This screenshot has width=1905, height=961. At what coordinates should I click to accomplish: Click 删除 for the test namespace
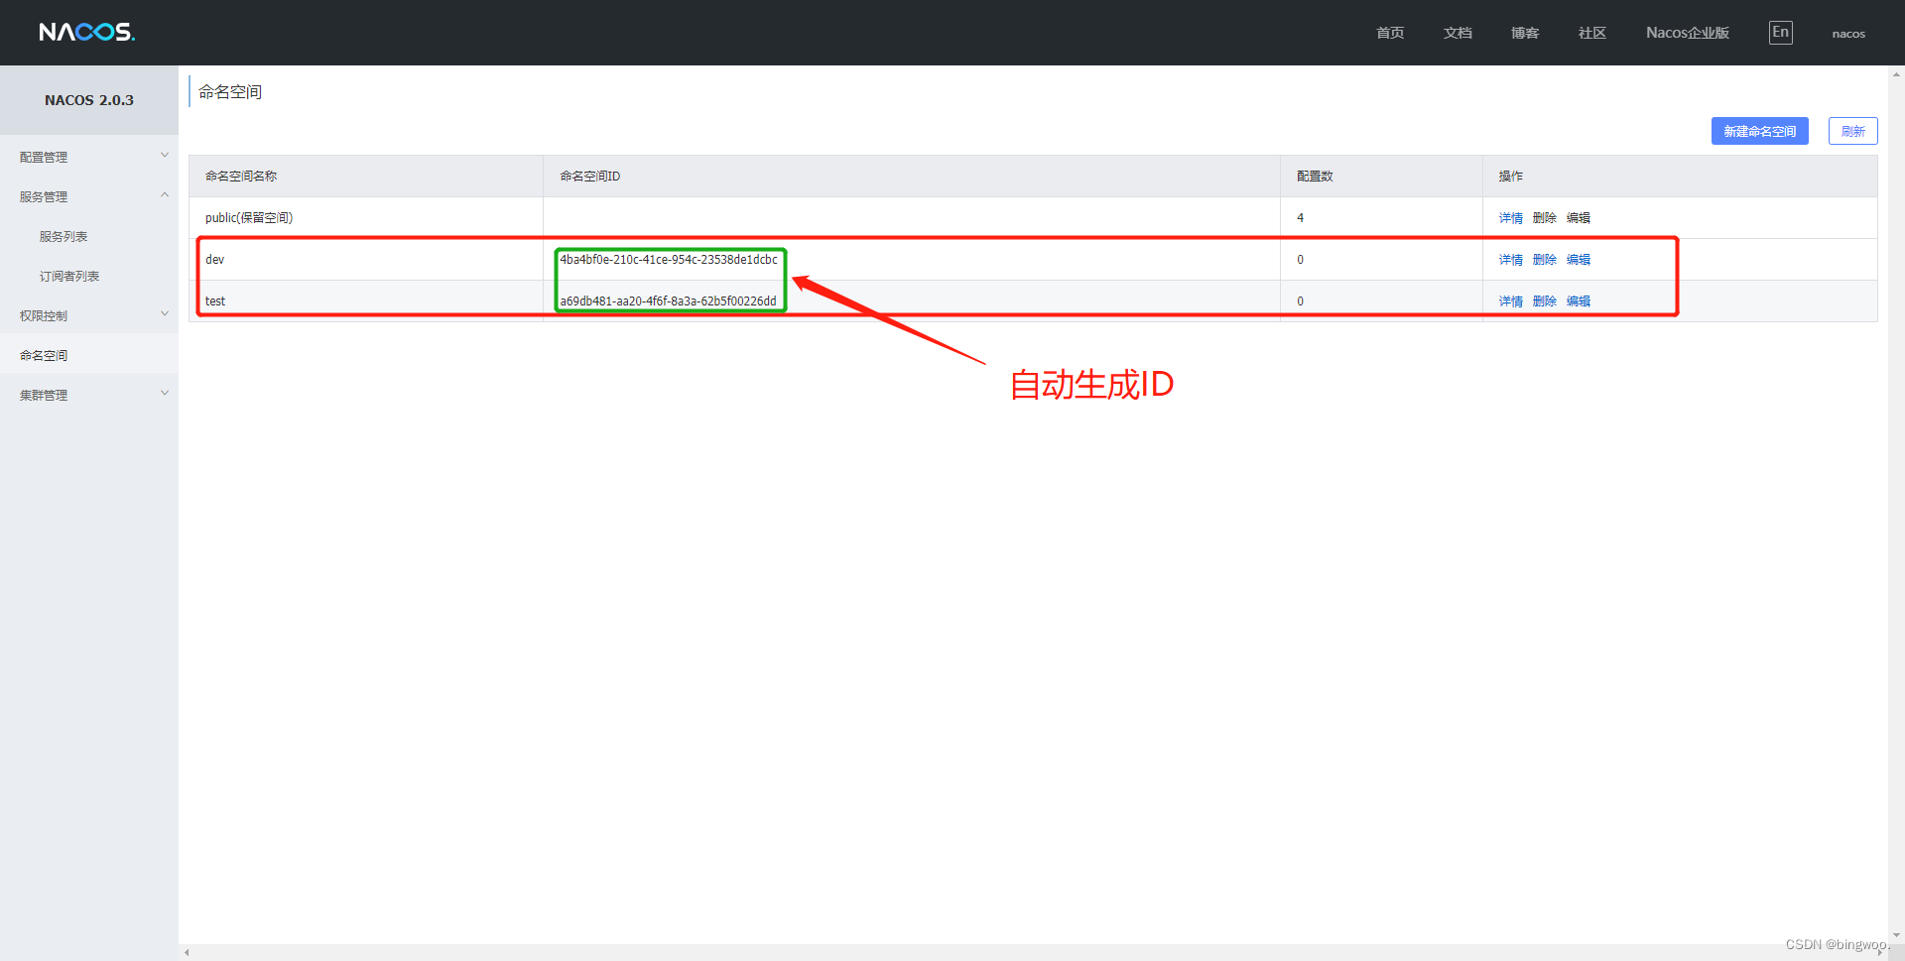1545,301
